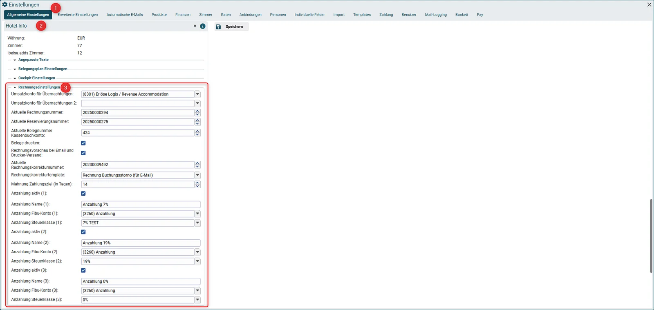Open Umsatzkonto für Übernachtungen dropdown
The width and height of the screenshot is (654, 310).
tap(197, 94)
